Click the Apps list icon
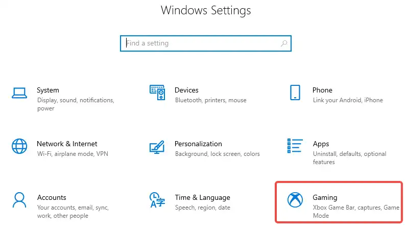407x229 pixels. [x=295, y=146]
